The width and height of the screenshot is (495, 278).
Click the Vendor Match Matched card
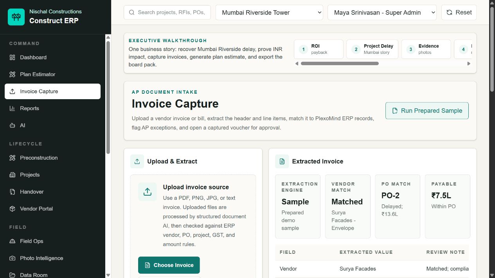click(x=348, y=207)
